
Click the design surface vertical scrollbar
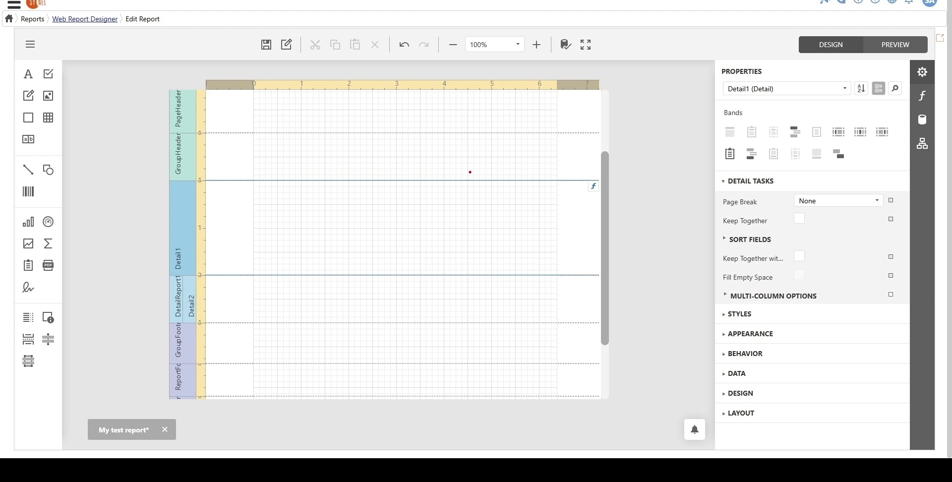point(605,248)
